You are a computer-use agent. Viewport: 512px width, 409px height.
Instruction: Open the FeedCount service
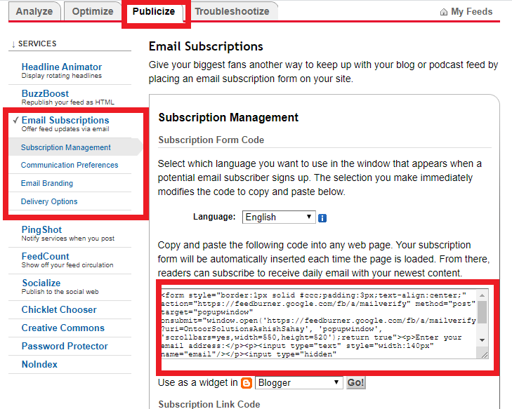[45, 256]
